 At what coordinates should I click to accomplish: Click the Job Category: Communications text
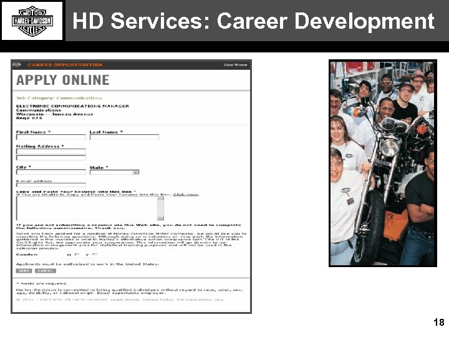[x=59, y=98]
